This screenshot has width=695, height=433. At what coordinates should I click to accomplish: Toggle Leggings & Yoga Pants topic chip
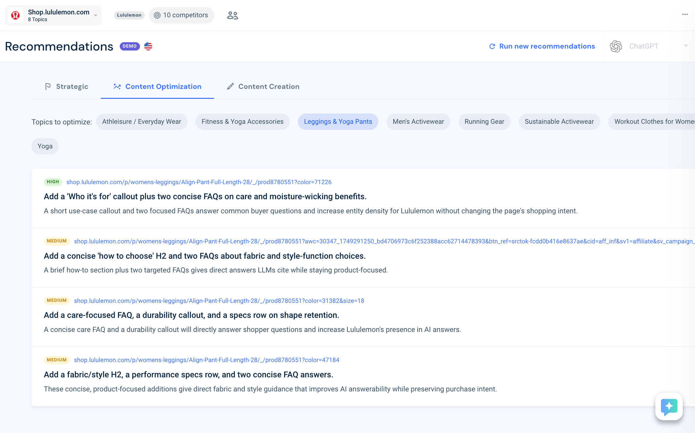coord(338,122)
